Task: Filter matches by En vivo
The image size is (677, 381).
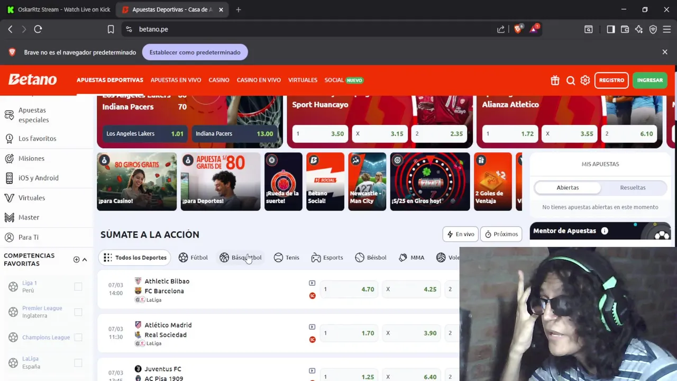Action: 460,234
